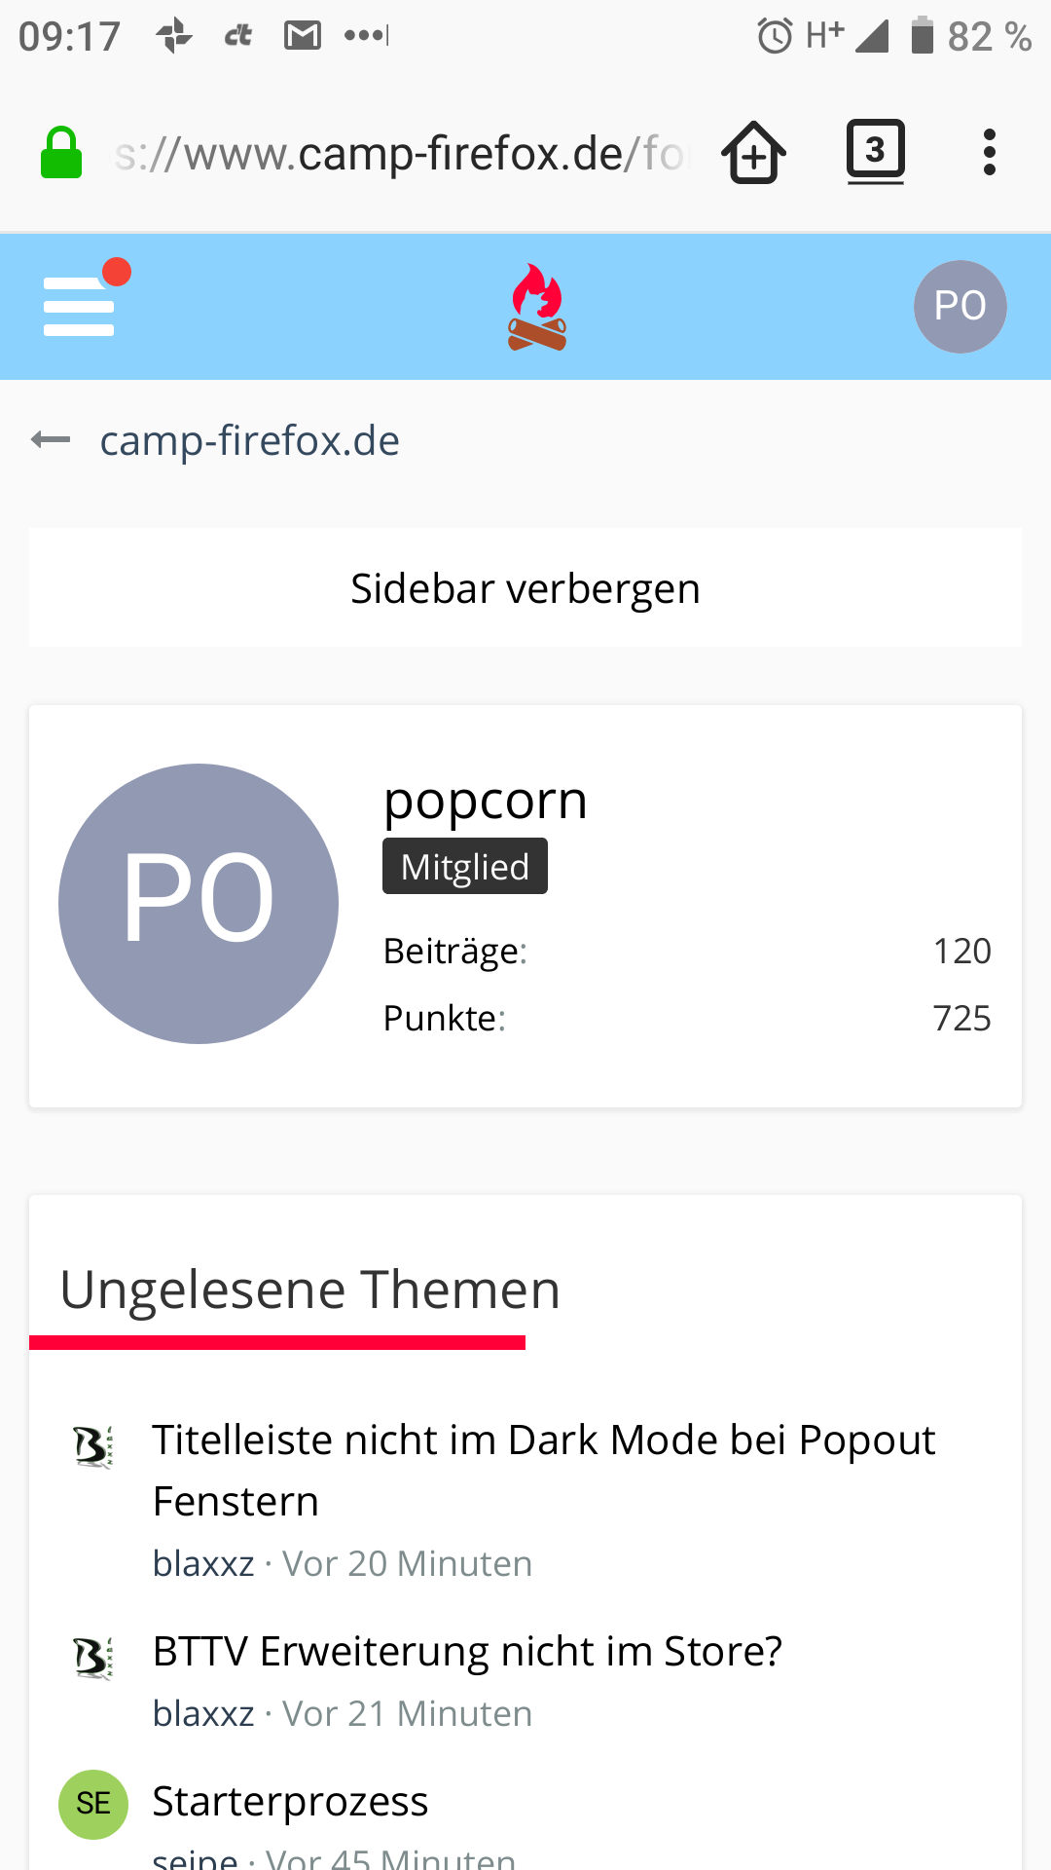
Task: Open thread BTTV Erweiterung nicht im Store?
Action: (x=467, y=1652)
